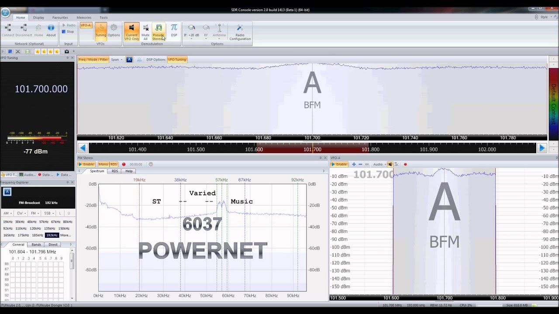The width and height of the screenshot is (559, 314).
Task: Select the VFO-A button in ribbon
Action: coord(86,25)
